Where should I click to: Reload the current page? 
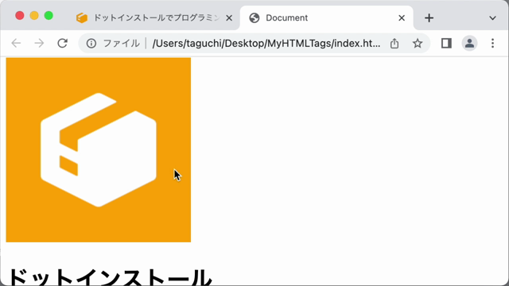point(62,43)
